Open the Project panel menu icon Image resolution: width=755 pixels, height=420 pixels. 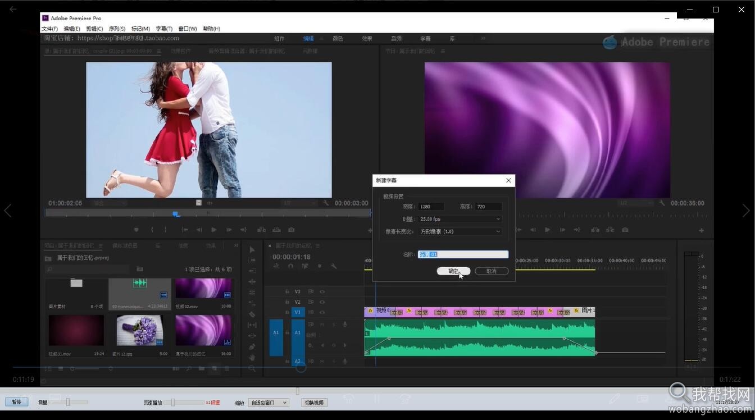click(x=99, y=245)
